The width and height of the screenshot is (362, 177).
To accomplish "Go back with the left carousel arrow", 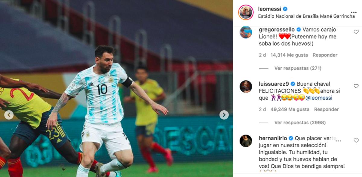I will pos(9,115).
